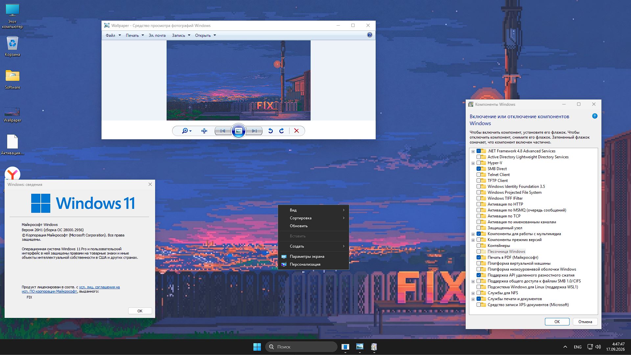Switch to Photo Viewer taskbar icon
This screenshot has height=355, width=631.
point(360,347)
